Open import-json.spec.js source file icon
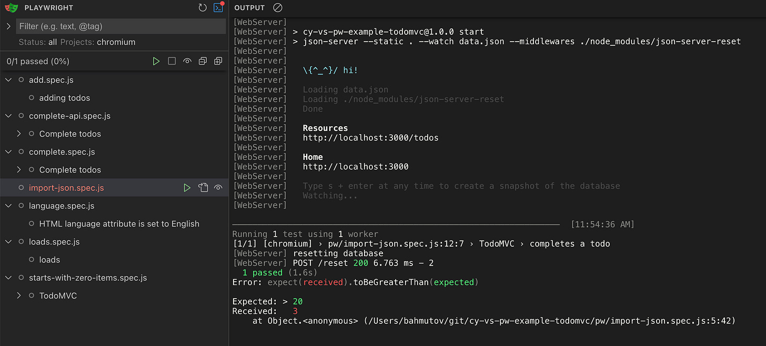The image size is (766, 346). tap(203, 188)
